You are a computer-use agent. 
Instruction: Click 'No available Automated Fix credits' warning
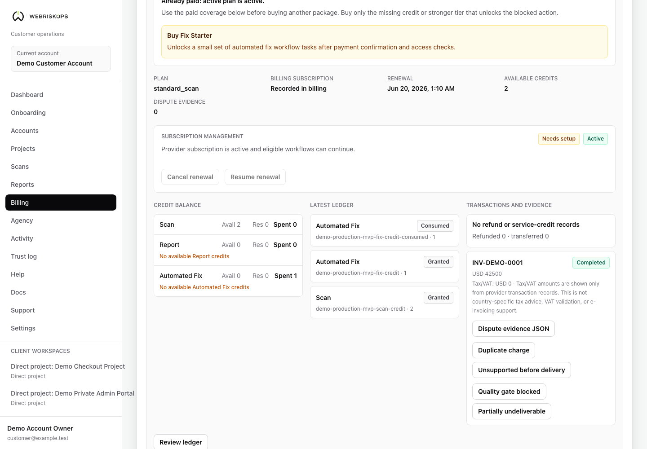pyautogui.click(x=204, y=287)
